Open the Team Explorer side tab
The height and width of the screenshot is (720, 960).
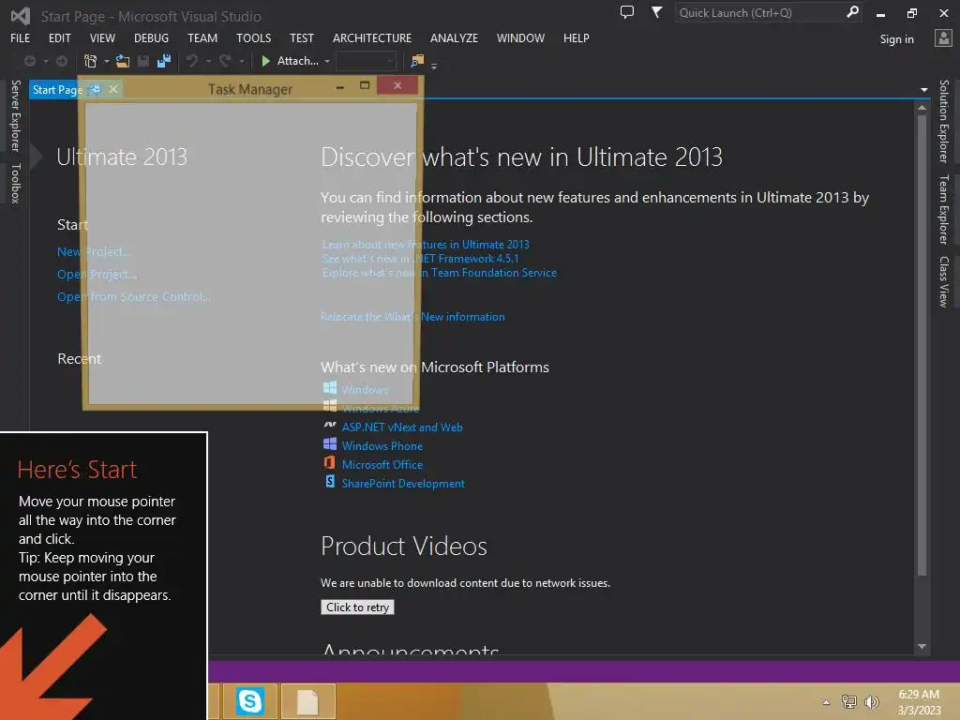pyautogui.click(x=944, y=209)
